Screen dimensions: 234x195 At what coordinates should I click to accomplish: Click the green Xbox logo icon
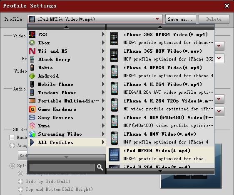coord(32,43)
